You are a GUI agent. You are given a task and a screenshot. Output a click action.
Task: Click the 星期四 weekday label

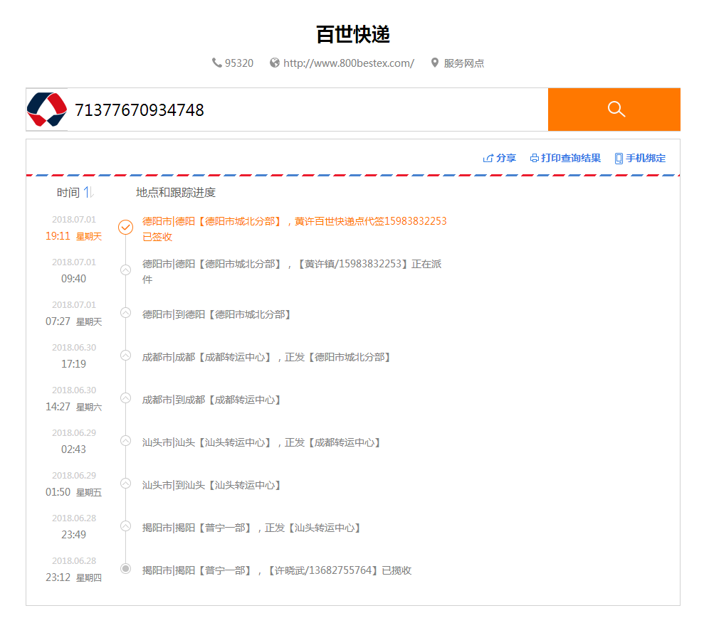[x=89, y=578]
